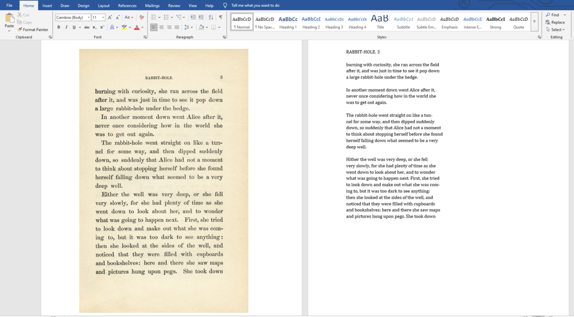Toggle Align Left

click(154, 27)
